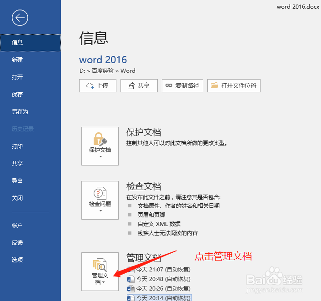Click the 复制路径 button
321x301 pixels.
click(x=182, y=85)
